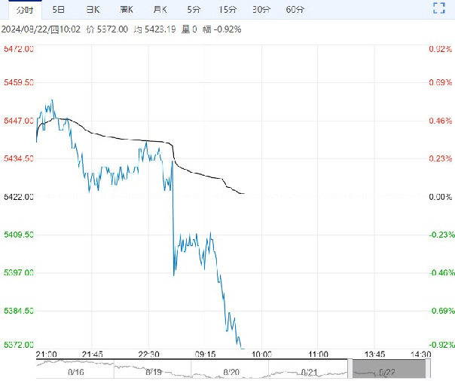Choose the 15分 interval
This screenshot has width=455, height=381.
pos(227,10)
